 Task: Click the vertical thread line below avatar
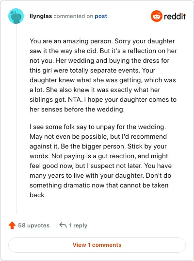pyautogui.click(x=16, y=119)
